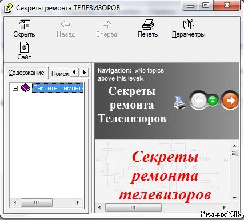The height and width of the screenshot is (220, 244).
Task: Click the Сайт page icon
Action: pos(25,47)
